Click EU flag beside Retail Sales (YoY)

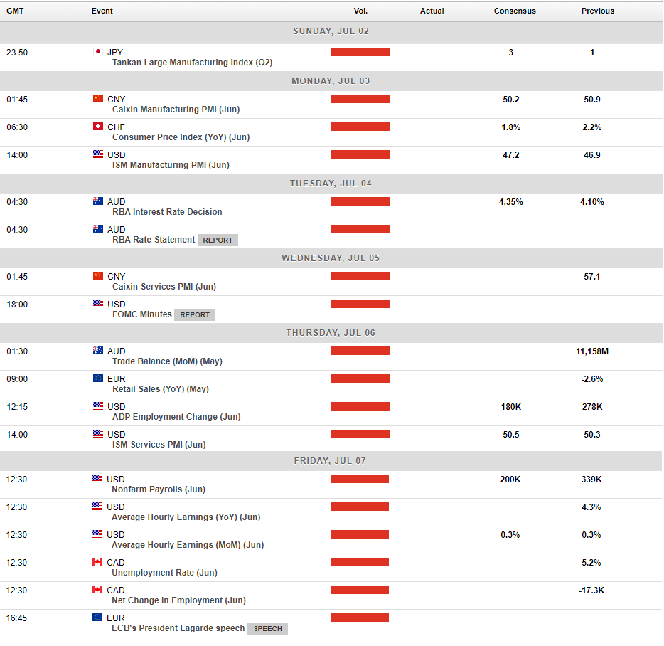click(98, 378)
